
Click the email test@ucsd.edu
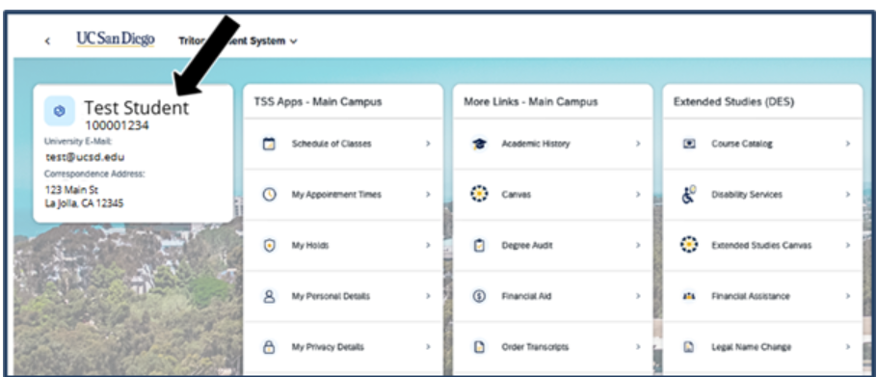(x=85, y=157)
